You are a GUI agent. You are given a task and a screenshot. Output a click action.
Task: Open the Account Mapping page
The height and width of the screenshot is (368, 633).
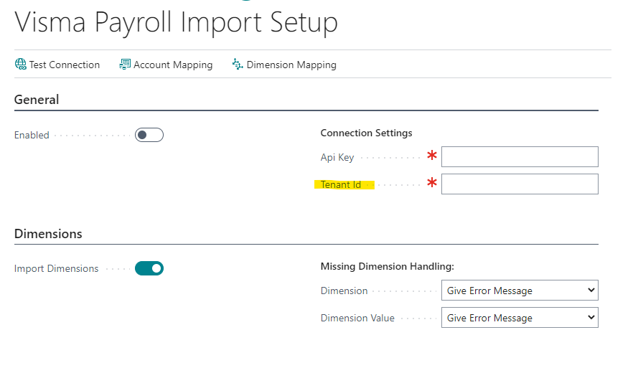click(166, 65)
